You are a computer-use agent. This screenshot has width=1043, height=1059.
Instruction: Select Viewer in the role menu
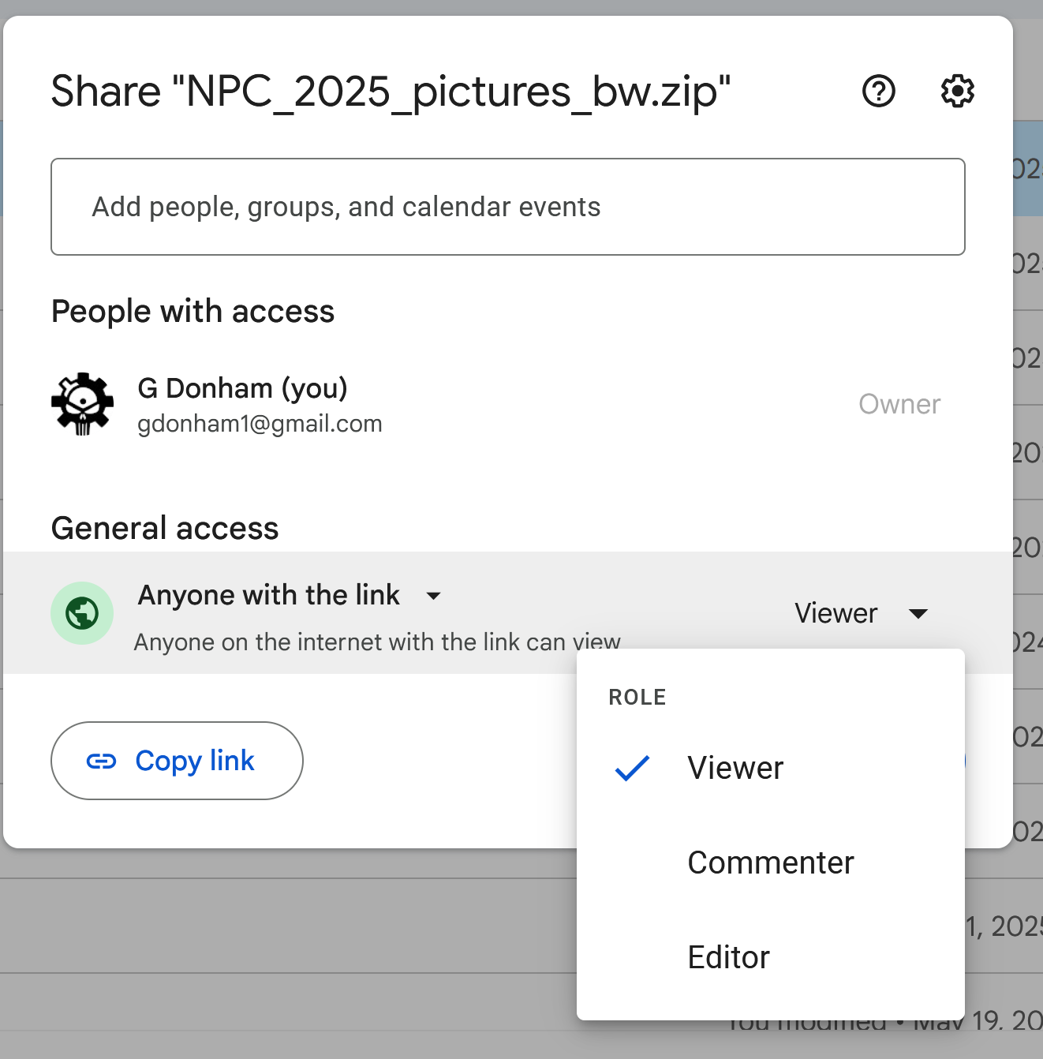click(735, 768)
